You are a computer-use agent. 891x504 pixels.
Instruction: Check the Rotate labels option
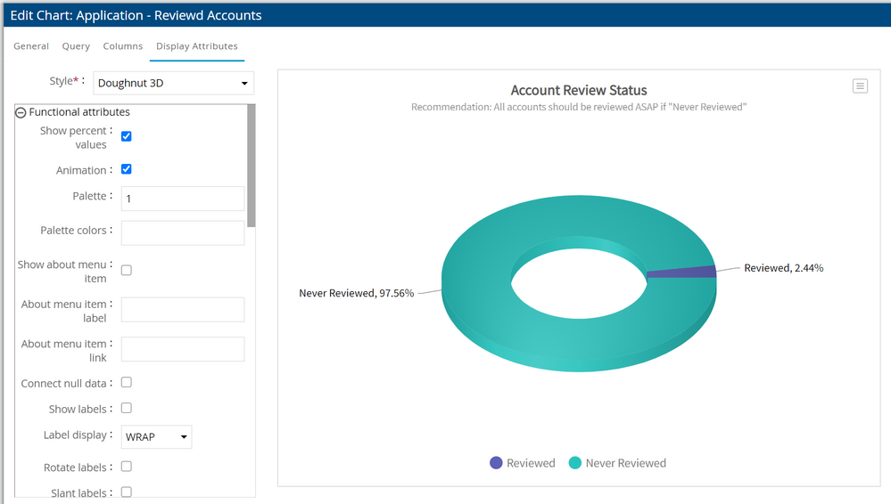point(127,466)
